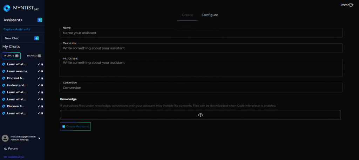This screenshot has height=160, width=359.
Task: Select the Create tab
Action: point(187,15)
